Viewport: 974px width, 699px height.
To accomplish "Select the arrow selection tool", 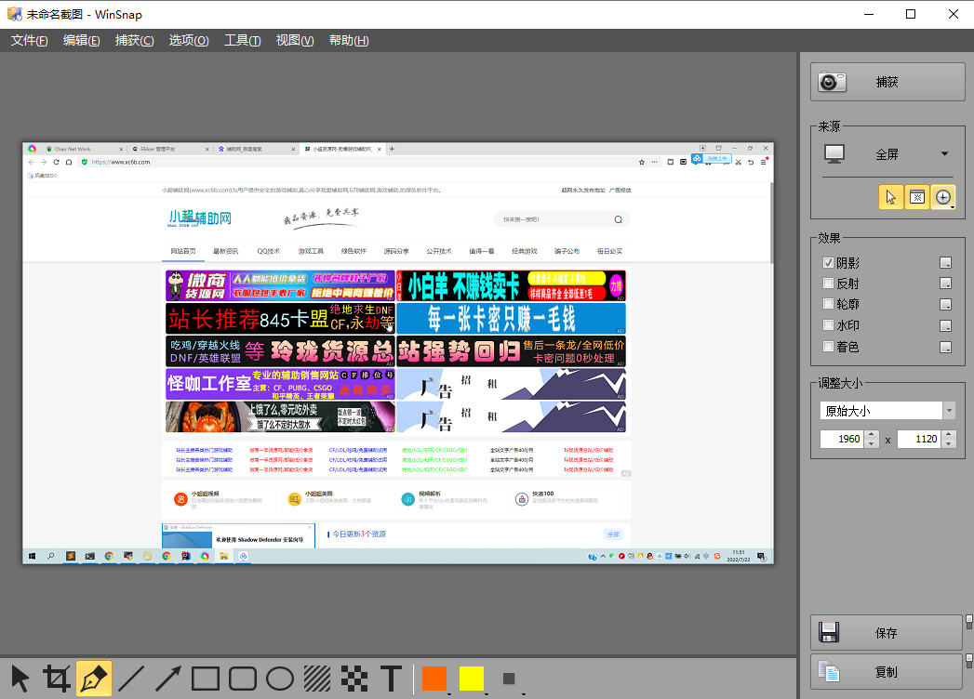I will pos(20,678).
